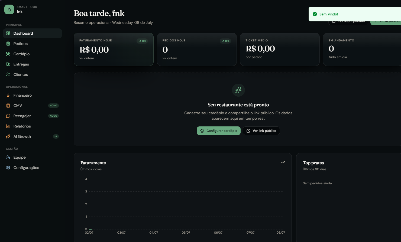The image size is (401, 242).
Task: Click the Equipe user icon
Action: (x=8, y=157)
